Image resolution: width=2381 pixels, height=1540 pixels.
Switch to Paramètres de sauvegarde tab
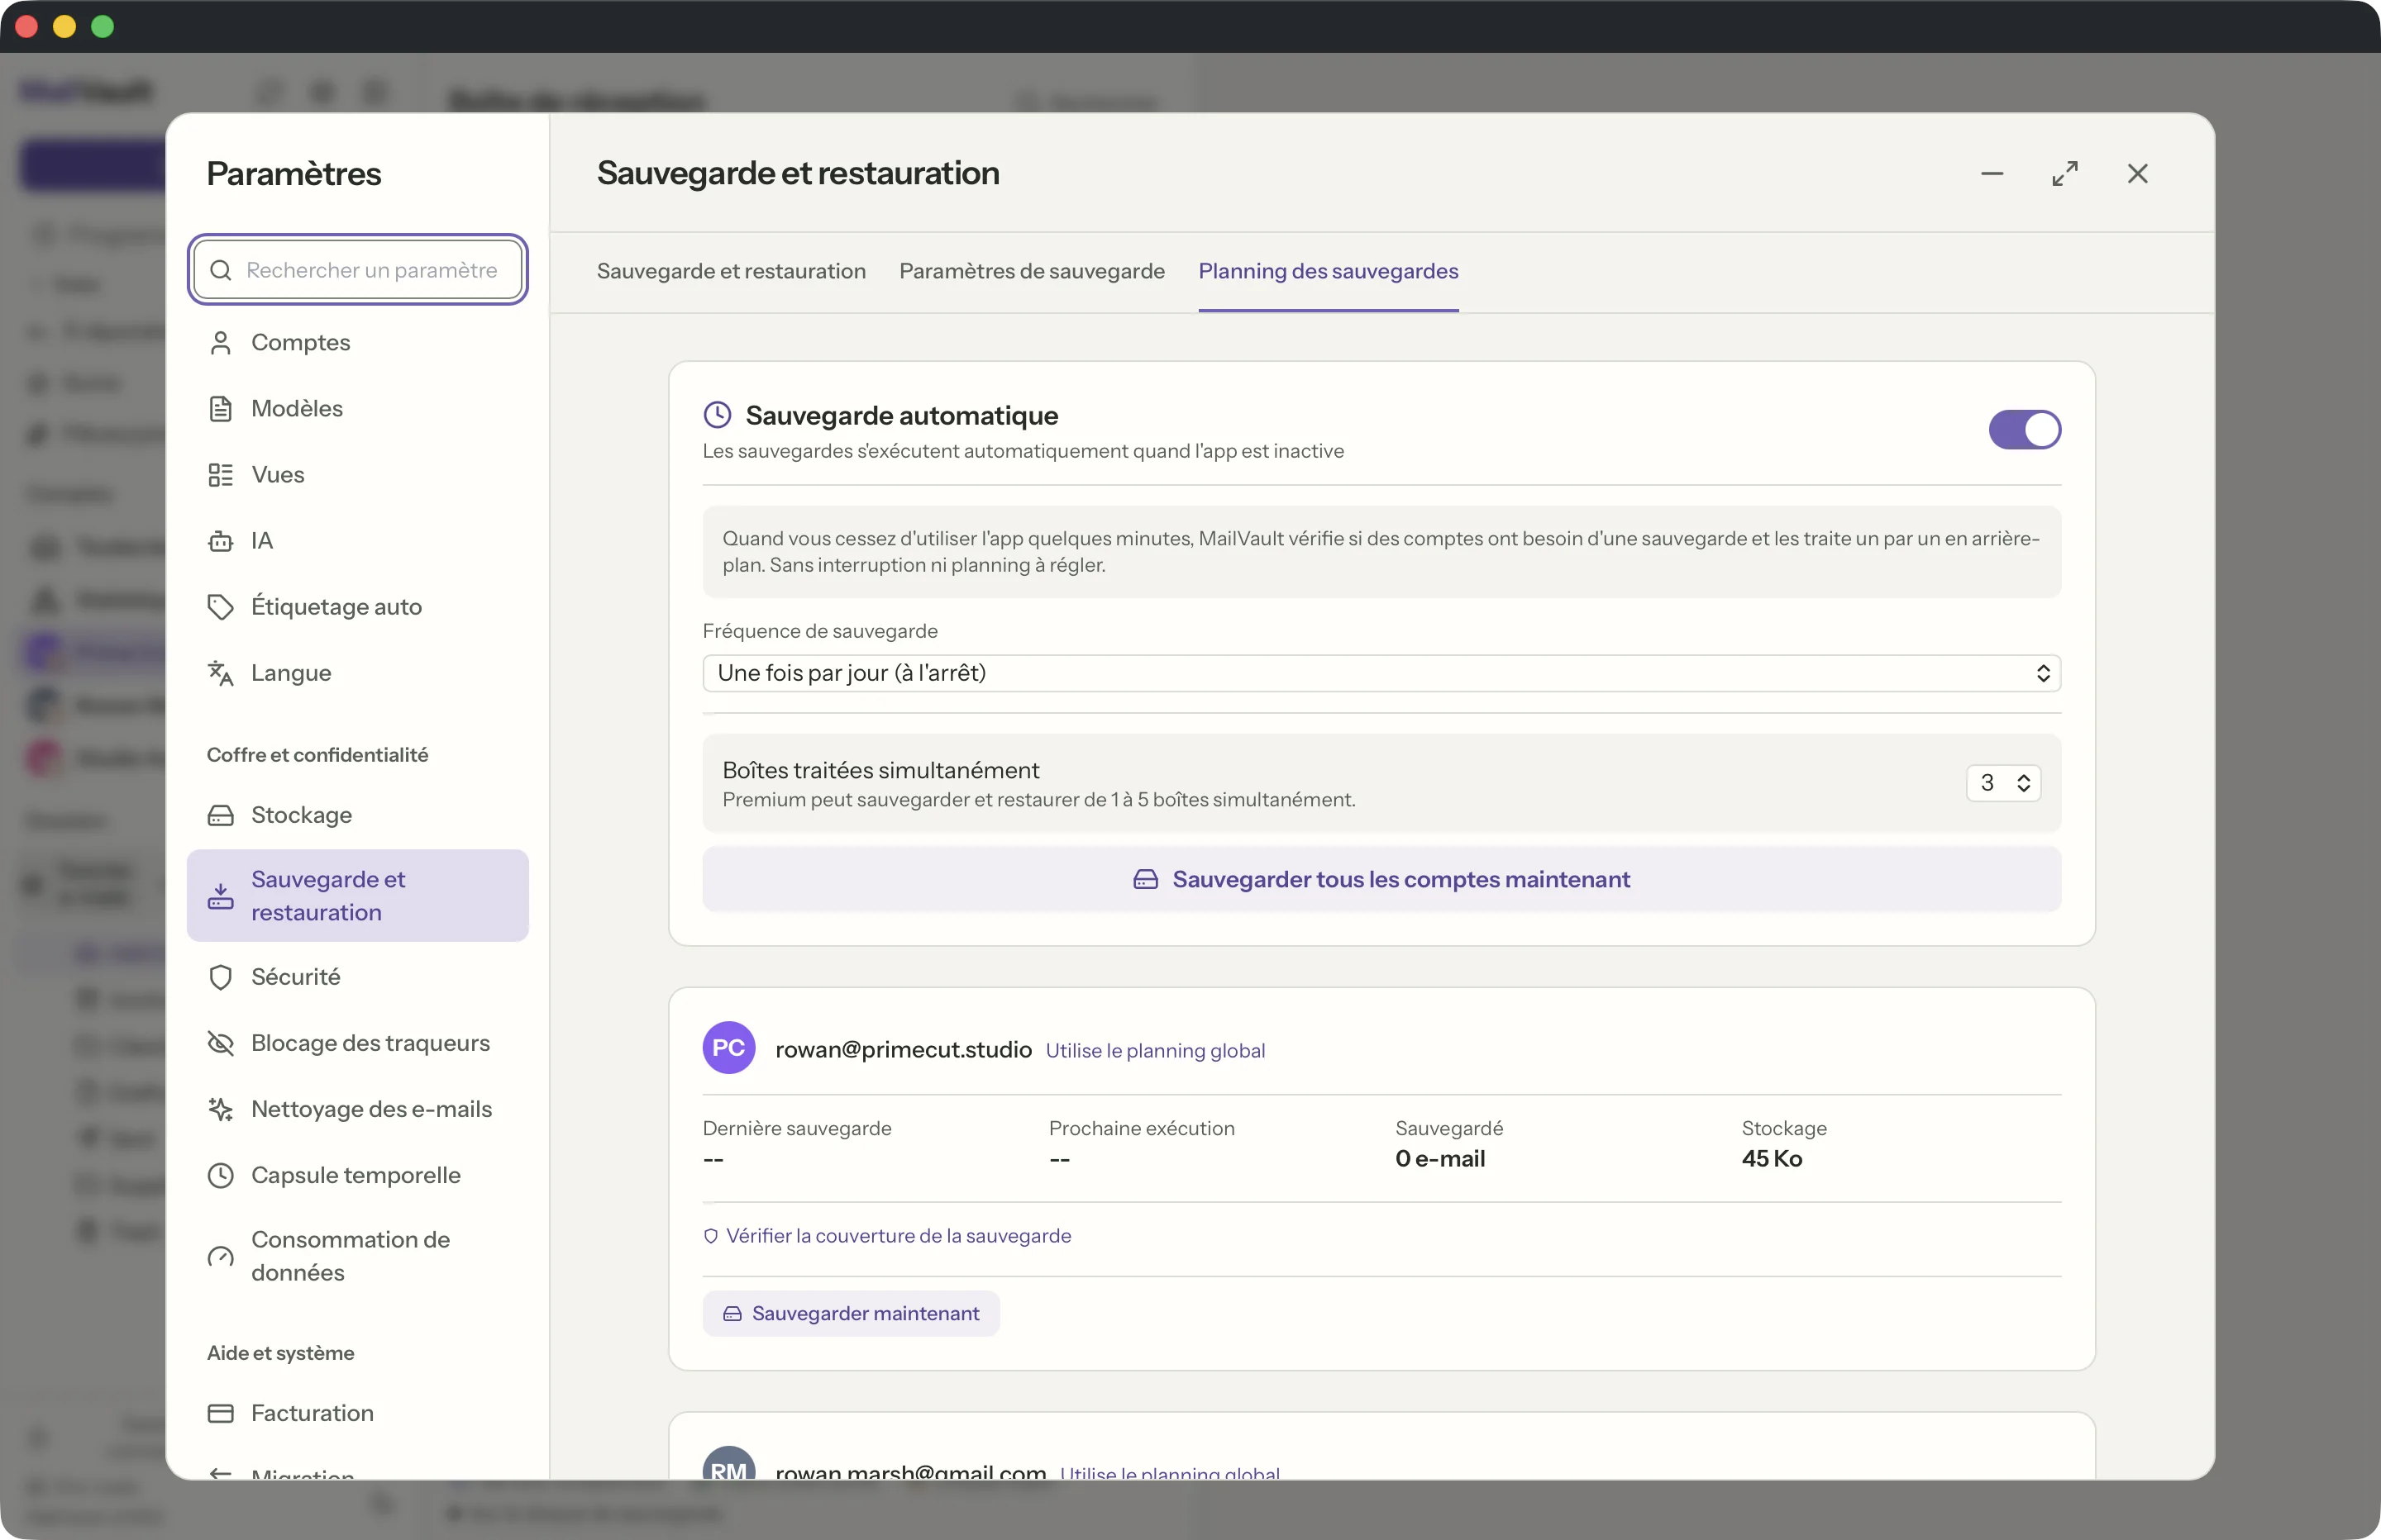point(1032,271)
